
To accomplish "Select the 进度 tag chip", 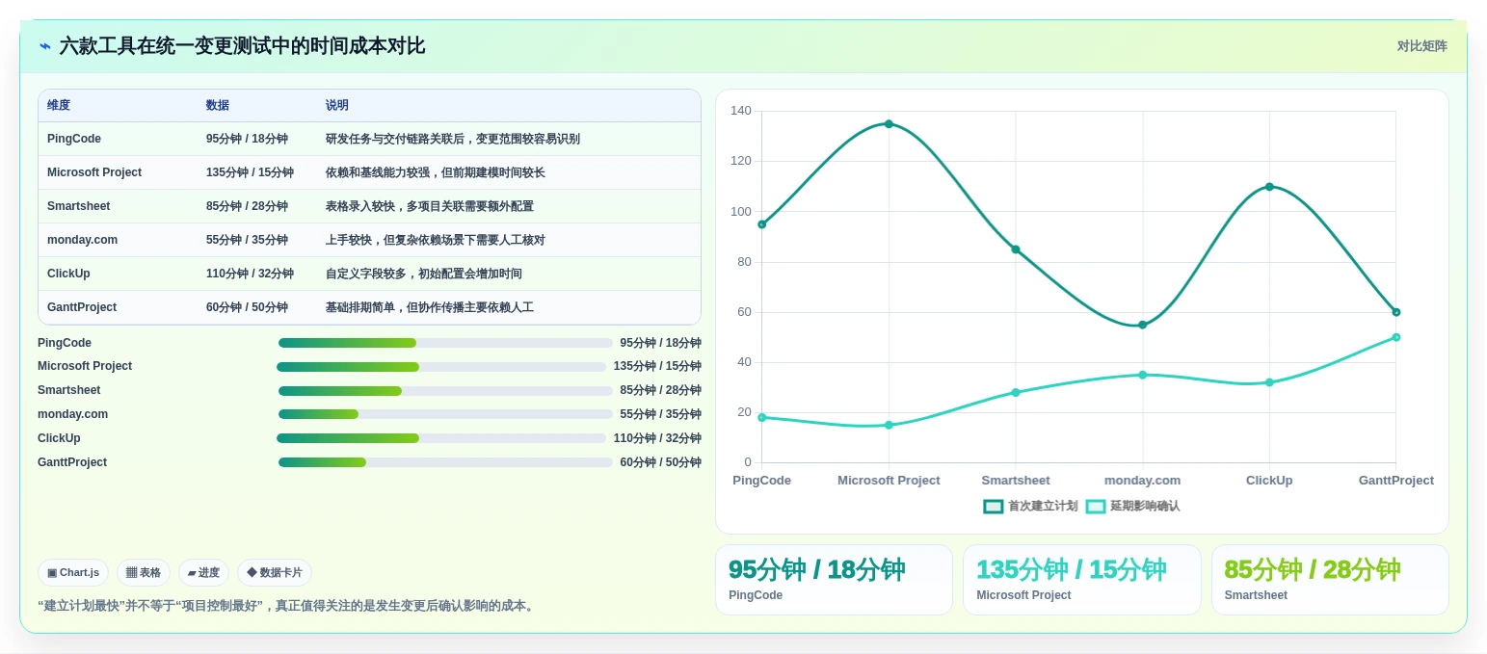I will pyautogui.click(x=203, y=572).
